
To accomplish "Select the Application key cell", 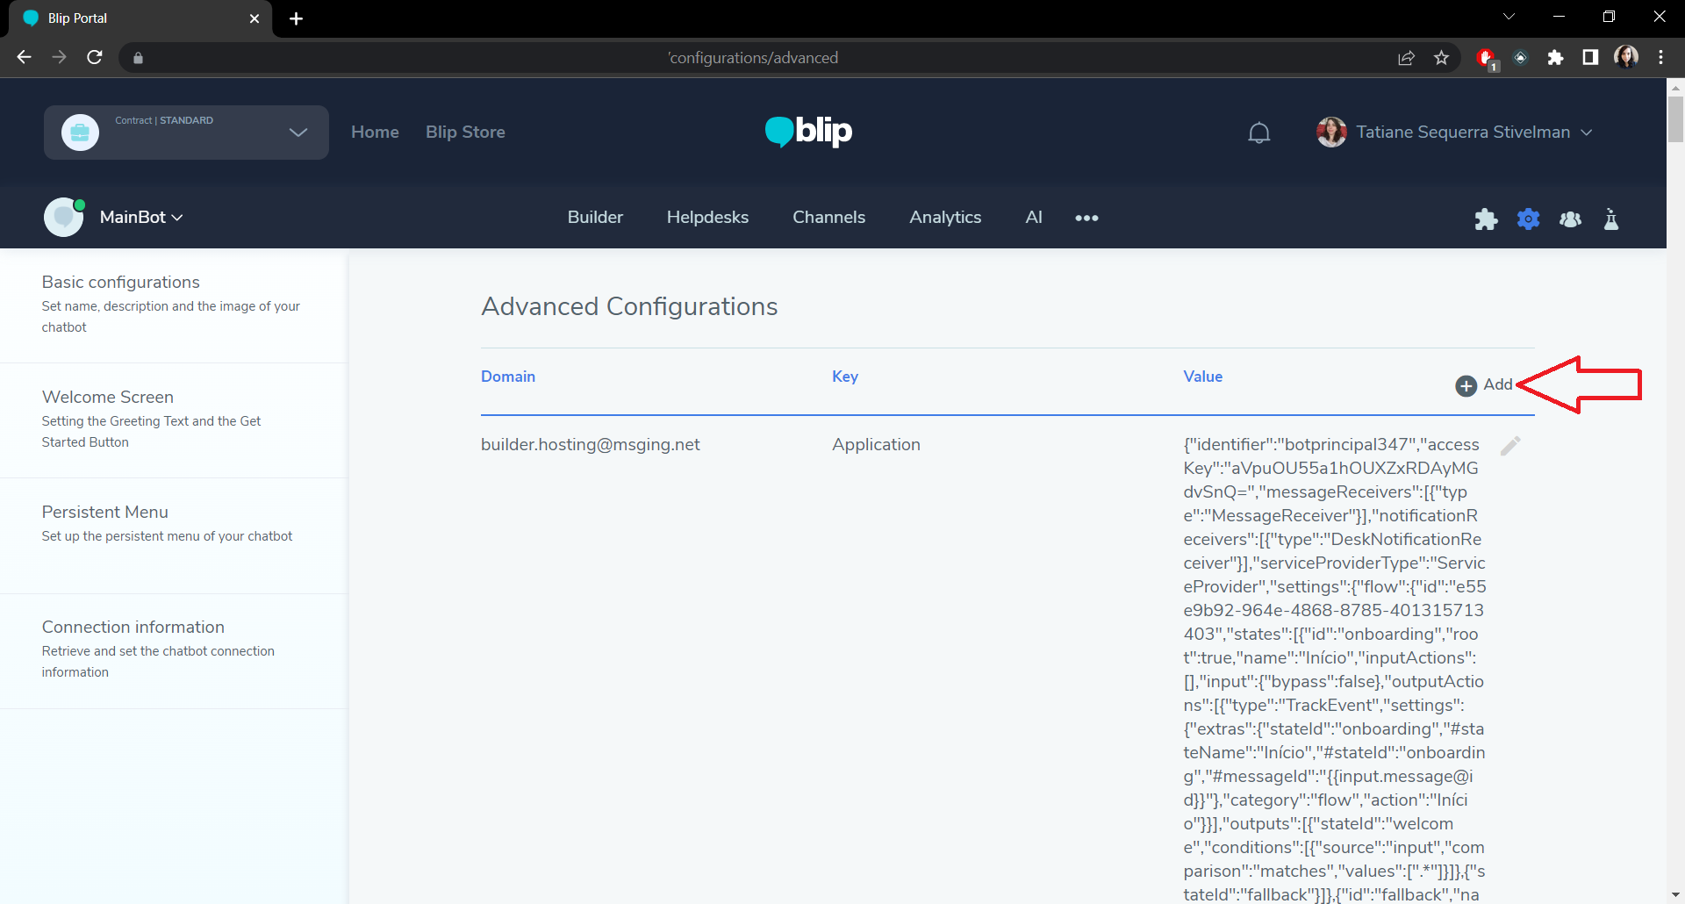I will click(x=876, y=445).
